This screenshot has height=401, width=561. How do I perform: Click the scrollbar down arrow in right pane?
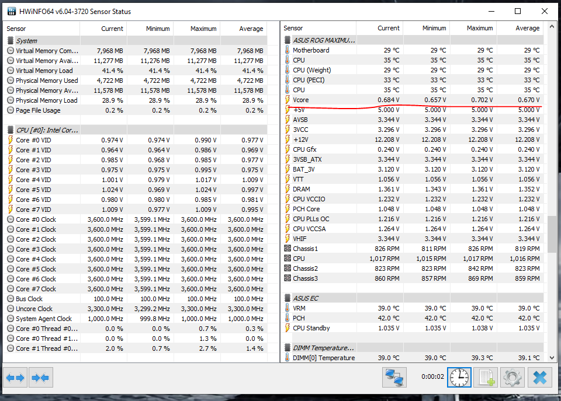coord(552,357)
